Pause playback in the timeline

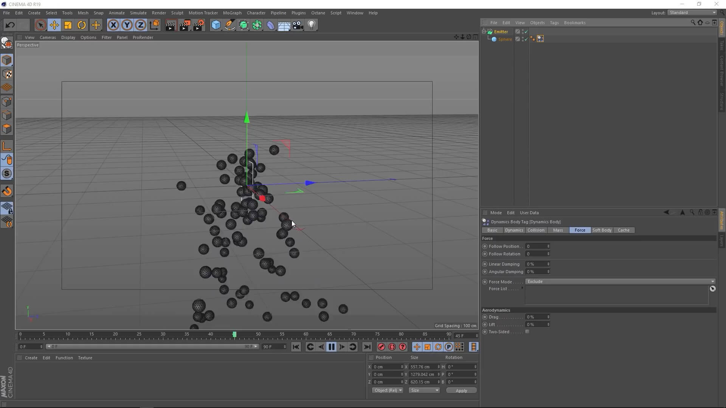(x=331, y=347)
